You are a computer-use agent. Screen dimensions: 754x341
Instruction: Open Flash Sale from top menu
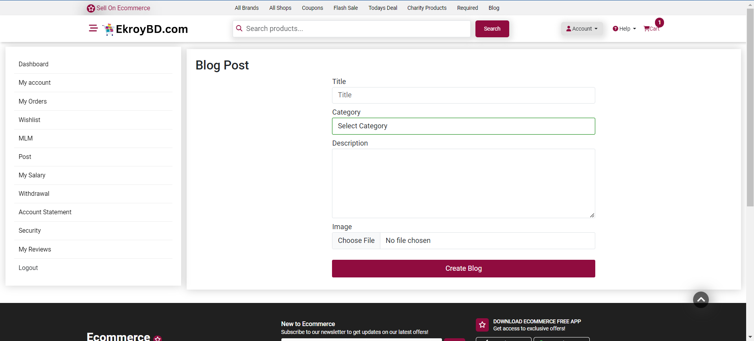tap(345, 8)
